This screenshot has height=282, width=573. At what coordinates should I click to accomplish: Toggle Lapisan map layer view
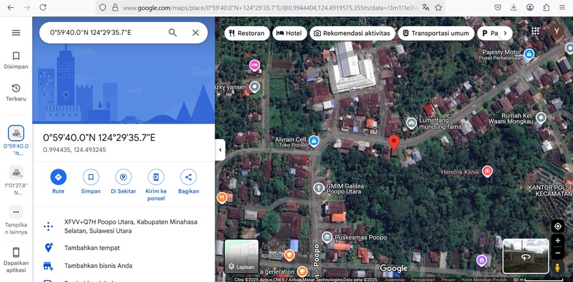click(241, 256)
